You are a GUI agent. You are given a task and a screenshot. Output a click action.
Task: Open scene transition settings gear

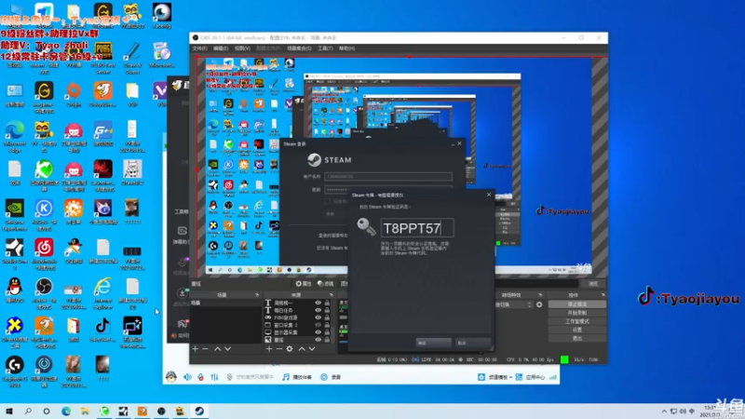pos(539,304)
